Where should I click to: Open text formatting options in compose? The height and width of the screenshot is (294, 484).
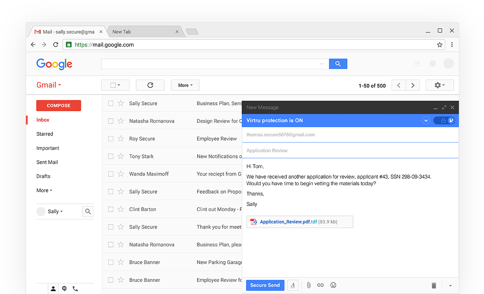[x=293, y=285]
